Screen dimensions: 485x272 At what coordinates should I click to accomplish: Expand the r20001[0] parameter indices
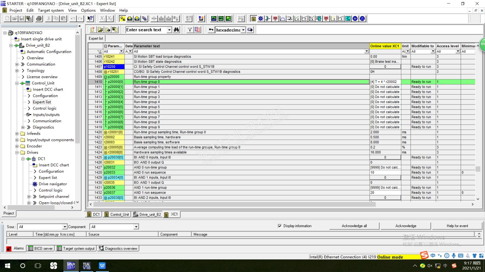click(x=106, y=132)
